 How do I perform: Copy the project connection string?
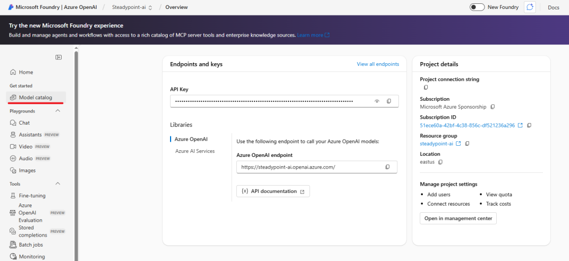[x=426, y=88]
